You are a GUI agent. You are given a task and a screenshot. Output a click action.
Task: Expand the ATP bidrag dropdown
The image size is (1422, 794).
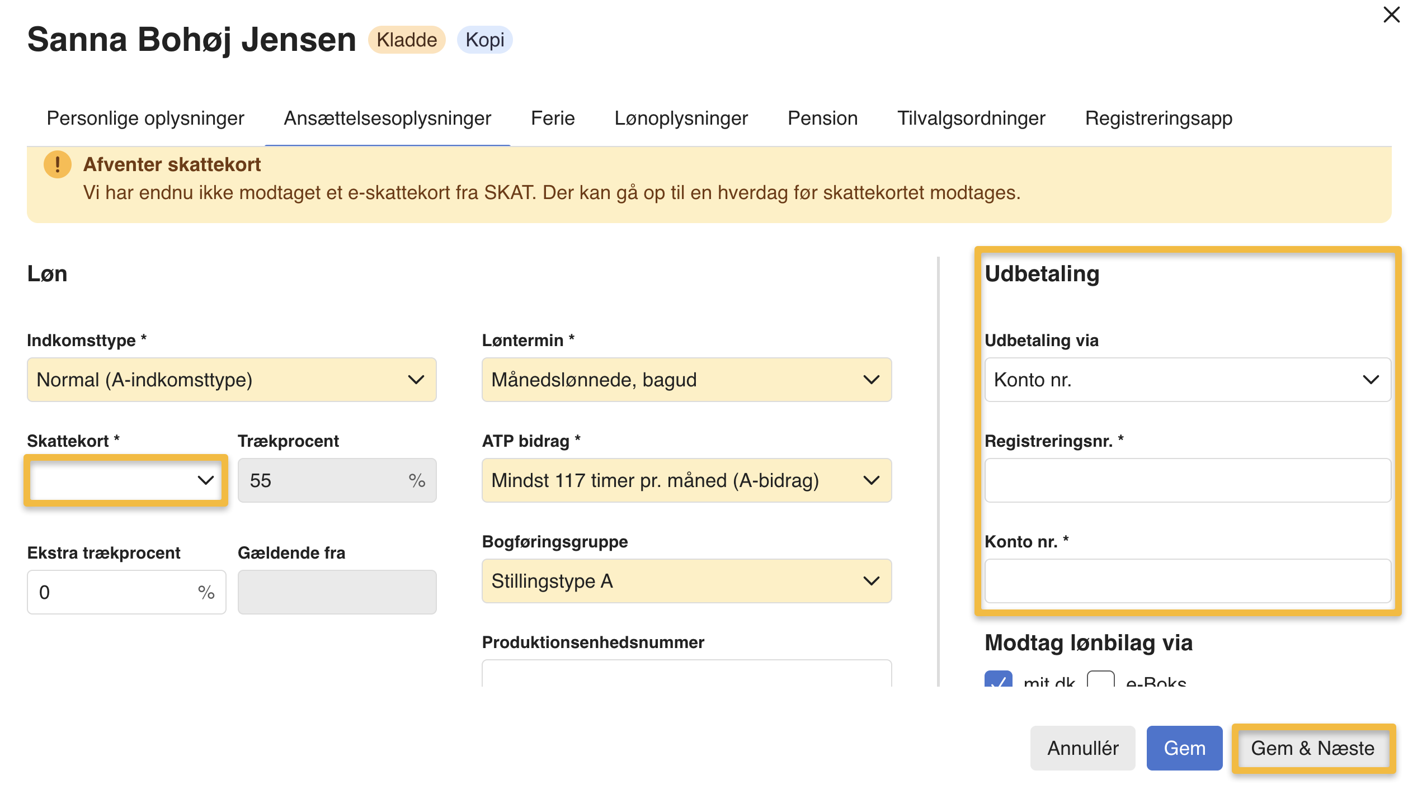tap(686, 480)
